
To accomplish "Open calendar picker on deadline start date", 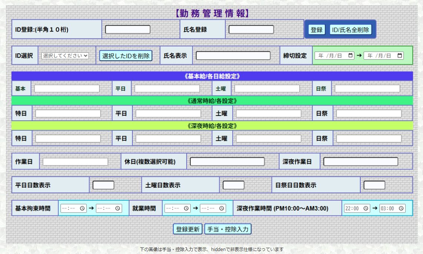I will [x=351, y=56].
